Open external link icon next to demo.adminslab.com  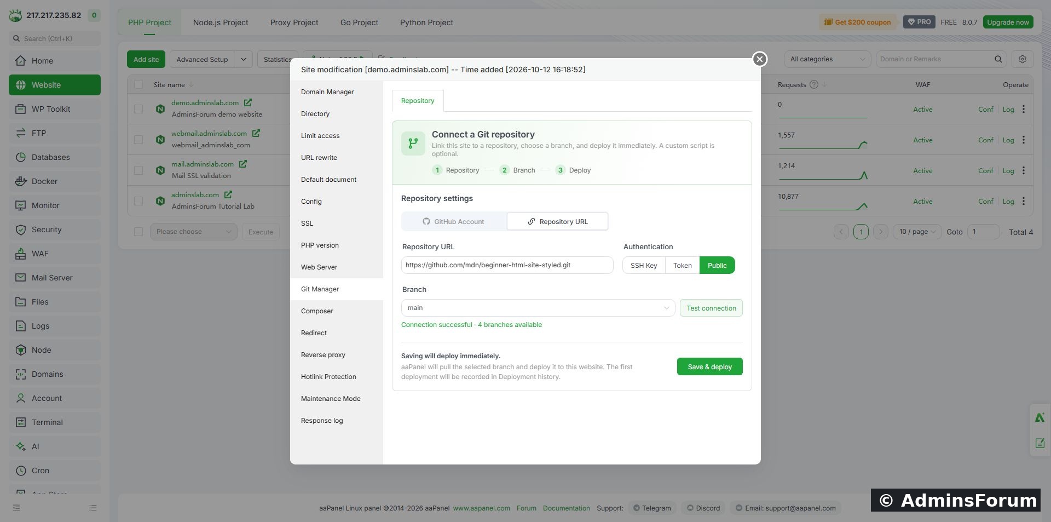point(248,102)
